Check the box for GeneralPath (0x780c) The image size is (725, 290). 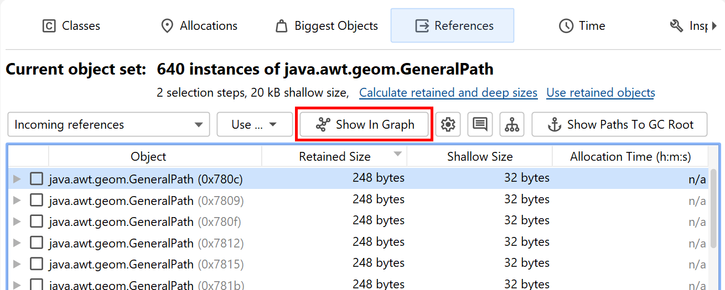(37, 179)
